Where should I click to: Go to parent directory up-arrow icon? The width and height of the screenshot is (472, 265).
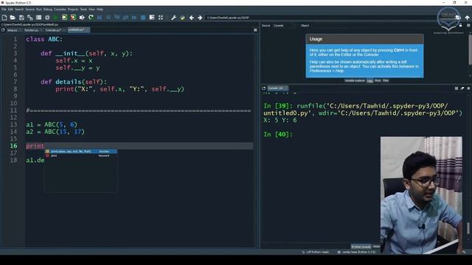click(467, 18)
